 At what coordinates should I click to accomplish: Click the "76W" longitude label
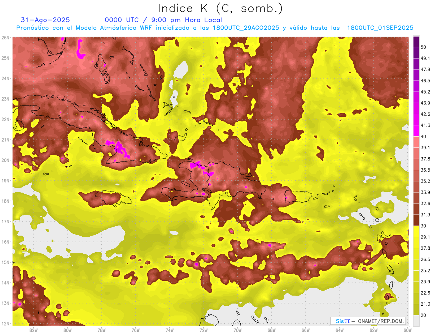click(135, 330)
